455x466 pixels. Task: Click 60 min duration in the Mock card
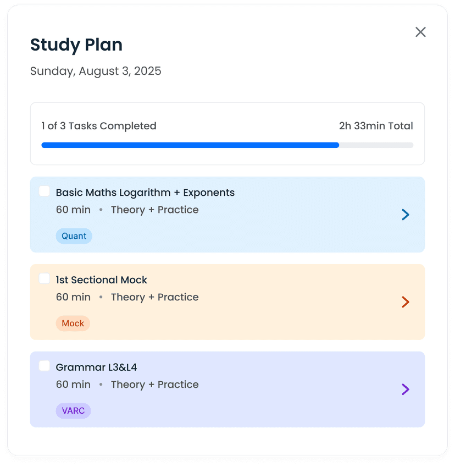pyautogui.click(x=73, y=297)
